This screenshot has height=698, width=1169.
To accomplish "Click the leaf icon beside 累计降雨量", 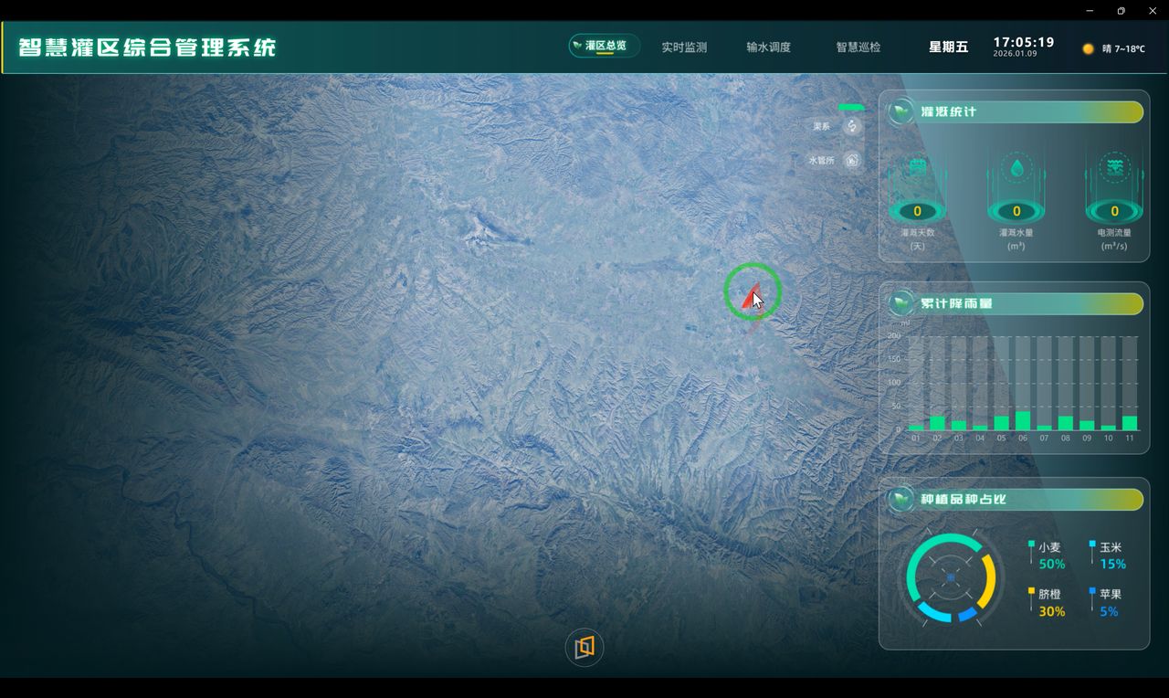I will click(901, 303).
